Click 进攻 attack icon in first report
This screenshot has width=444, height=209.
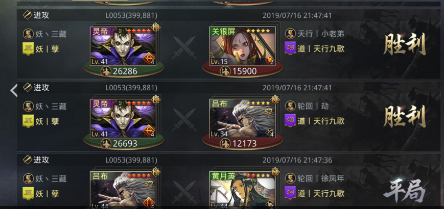click(28, 15)
